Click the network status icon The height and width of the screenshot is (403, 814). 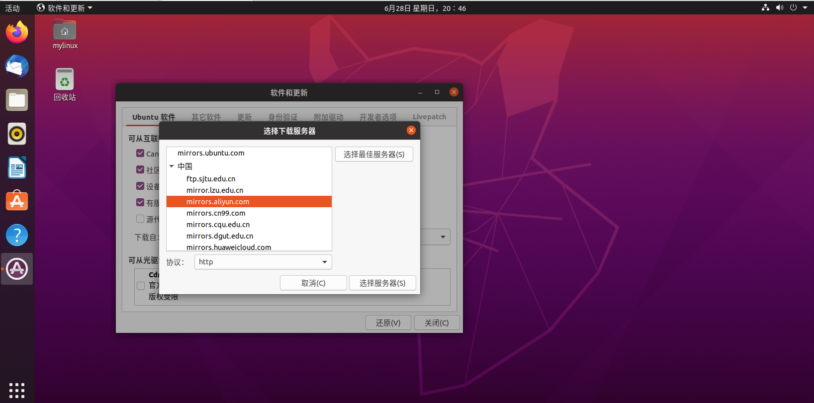(765, 7)
